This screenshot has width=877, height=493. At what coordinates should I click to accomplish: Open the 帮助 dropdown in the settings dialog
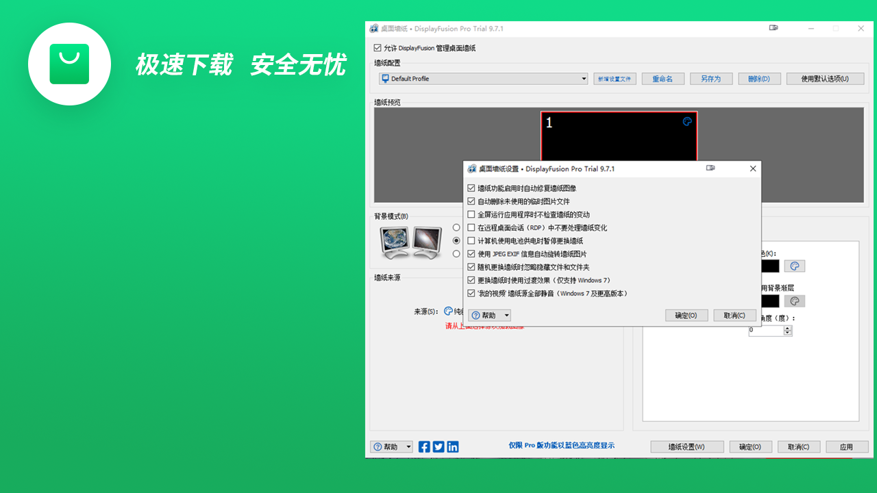[x=505, y=315]
